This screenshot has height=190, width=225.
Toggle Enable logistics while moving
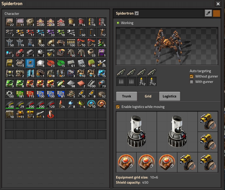point(118,107)
